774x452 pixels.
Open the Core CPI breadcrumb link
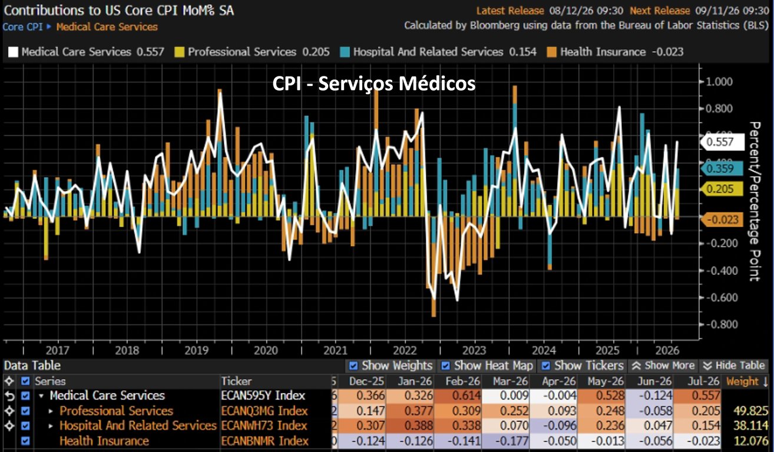click(x=22, y=26)
